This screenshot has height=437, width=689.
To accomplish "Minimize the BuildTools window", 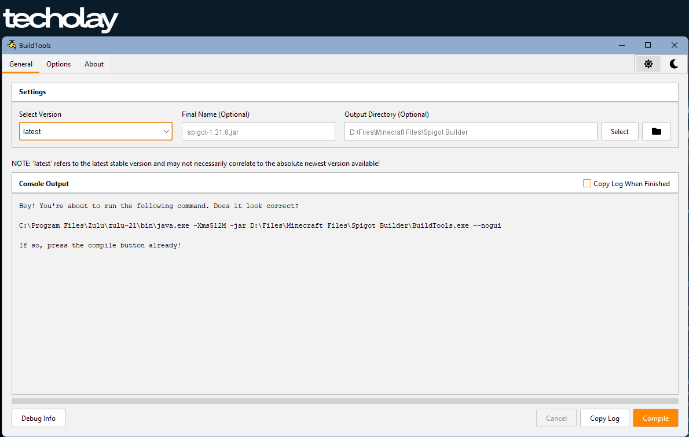I will coord(622,45).
